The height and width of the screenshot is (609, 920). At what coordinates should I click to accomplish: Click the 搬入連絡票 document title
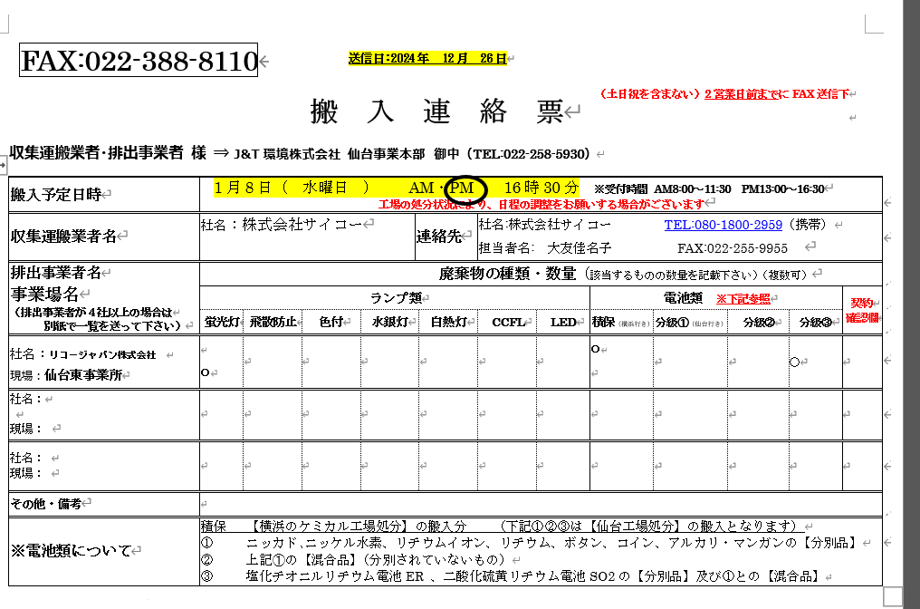click(436, 111)
